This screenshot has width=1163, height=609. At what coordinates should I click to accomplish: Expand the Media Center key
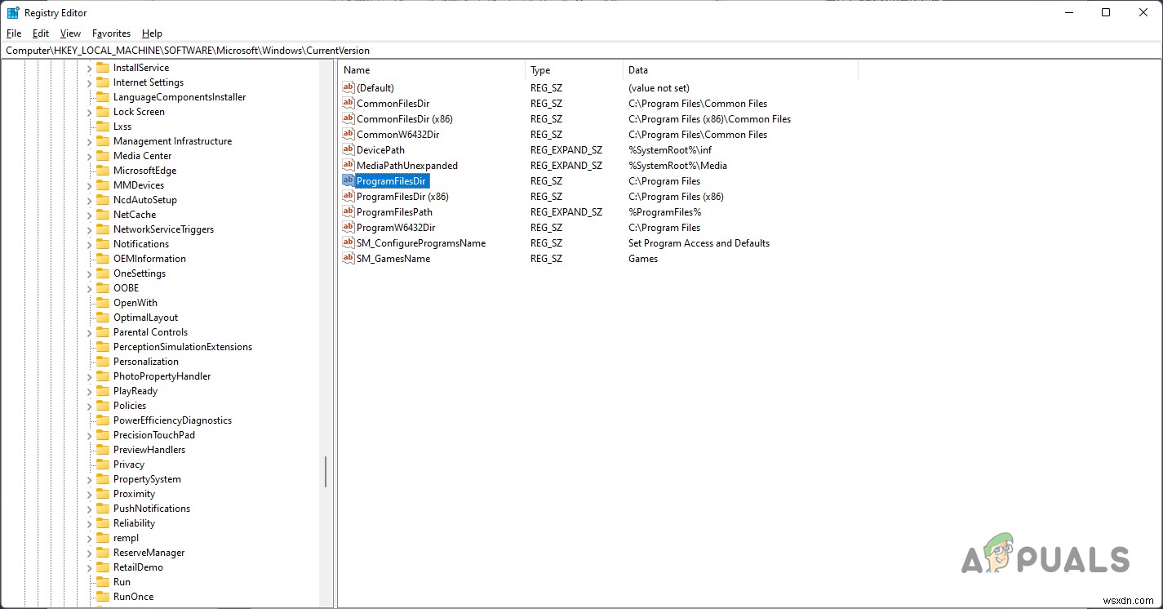(90, 156)
